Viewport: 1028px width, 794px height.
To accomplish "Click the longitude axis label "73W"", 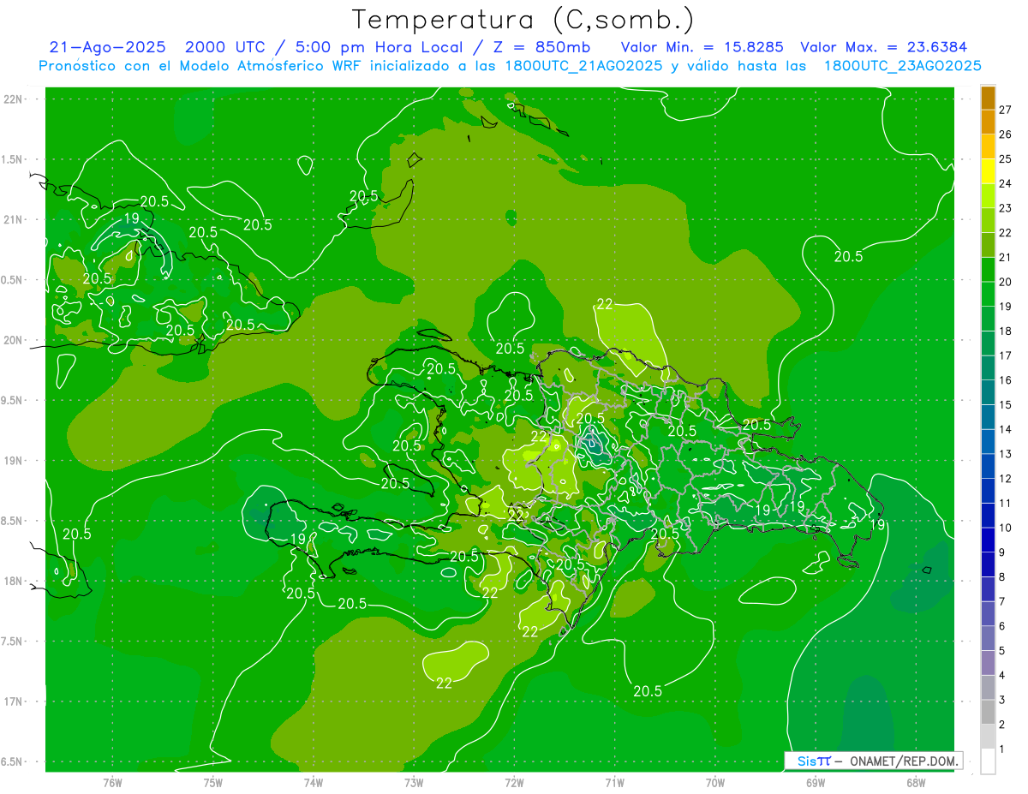I will pyautogui.click(x=414, y=782).
